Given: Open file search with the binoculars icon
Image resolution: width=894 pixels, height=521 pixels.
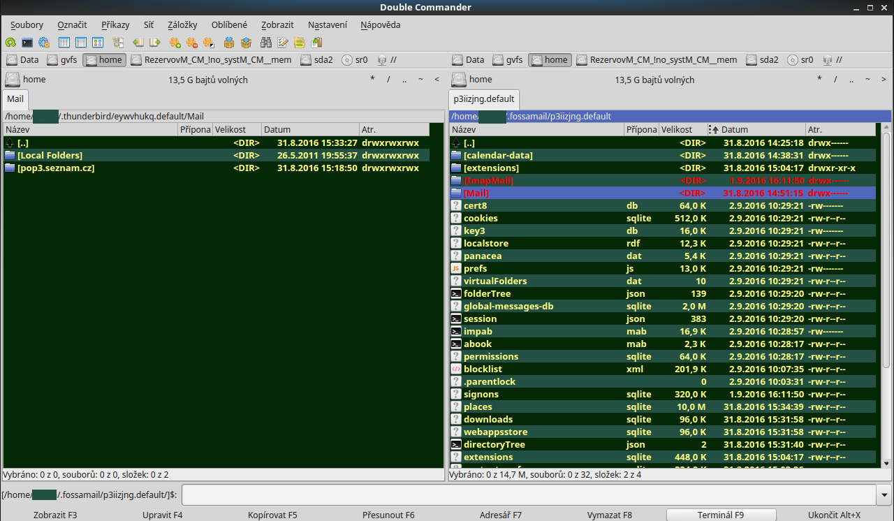Looking at the screenshot, I should [266, 43].
